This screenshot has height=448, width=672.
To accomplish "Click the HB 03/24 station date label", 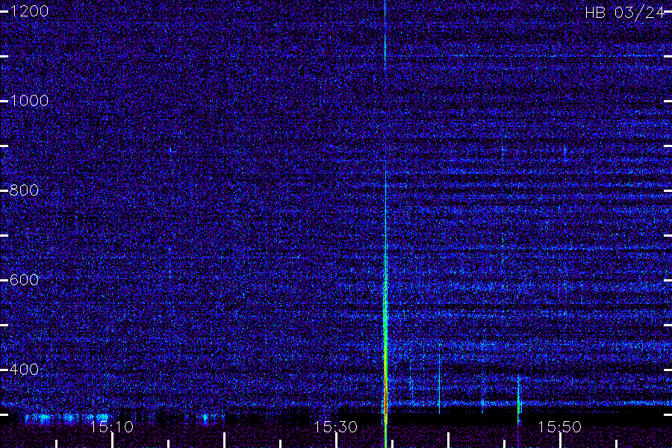I will coord(624,13).
